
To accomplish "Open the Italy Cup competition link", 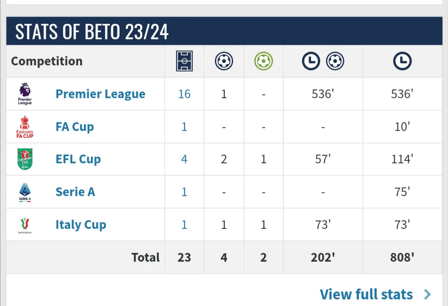I will point(81,225).
